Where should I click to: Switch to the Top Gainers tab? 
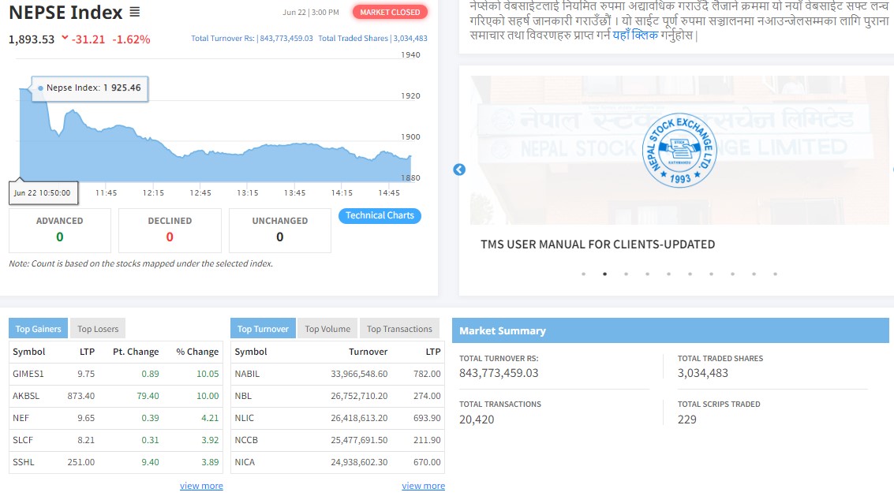(38, 329)
